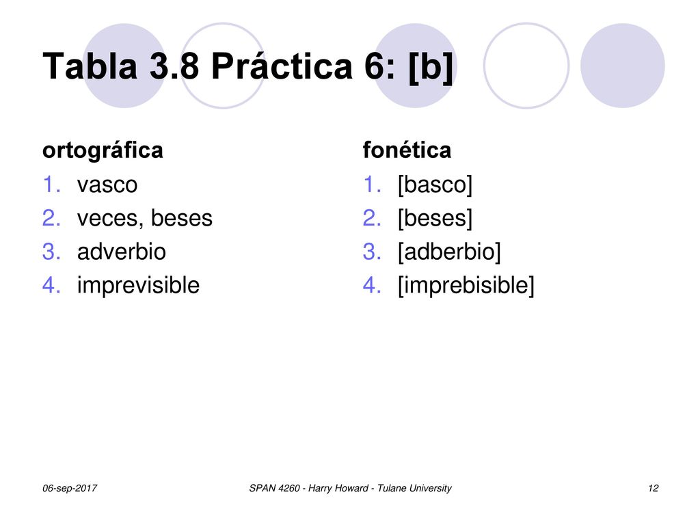Image resolution: width=700 pixels, height=525 pixels.
Task: Select the word adverbio
Action: [x=122, y=252]
